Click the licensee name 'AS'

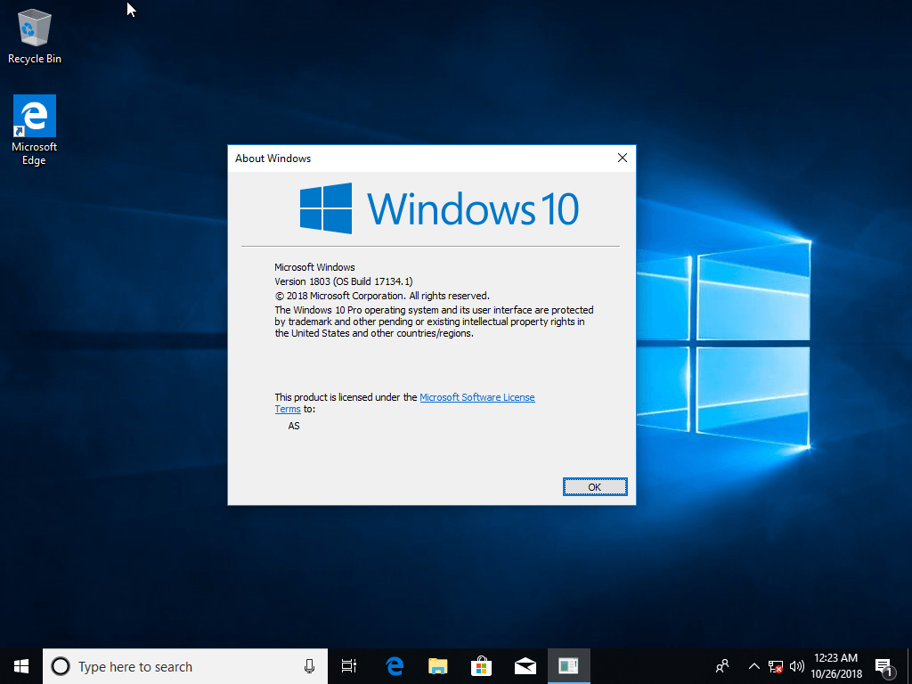294,426
